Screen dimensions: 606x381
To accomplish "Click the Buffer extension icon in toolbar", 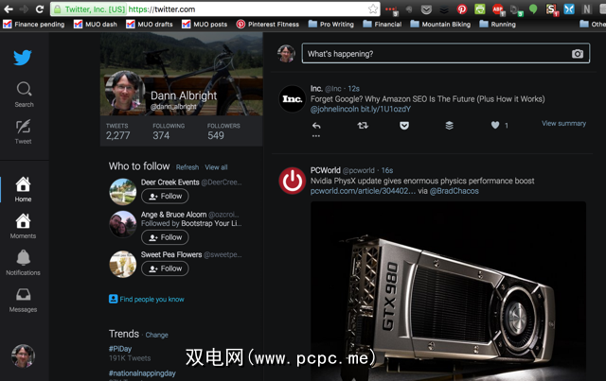I will tap(444, 9).
